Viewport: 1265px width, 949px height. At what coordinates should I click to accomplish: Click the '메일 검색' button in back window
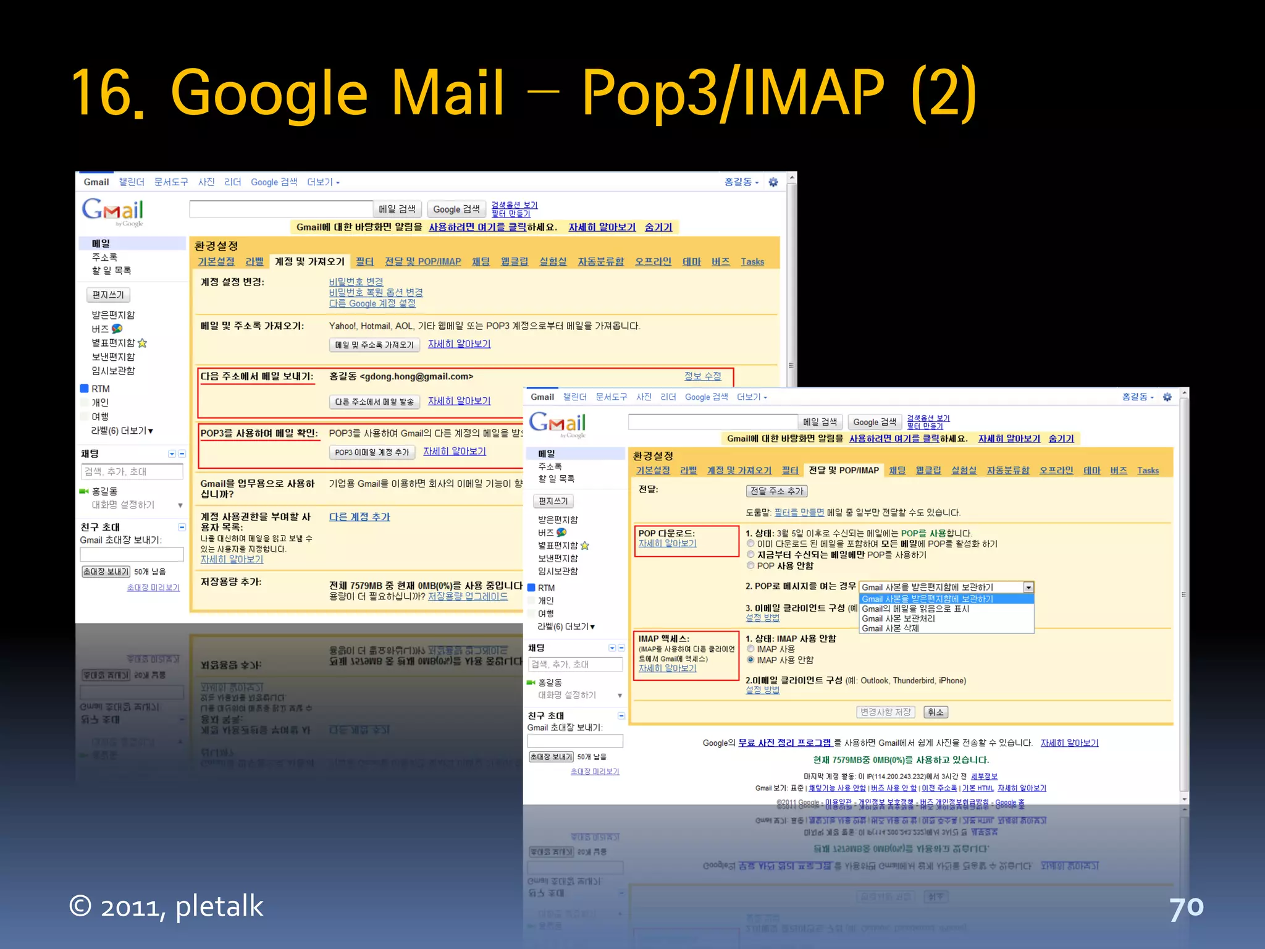point(397,209)
